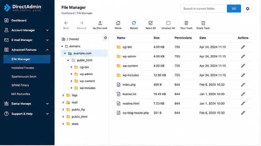Click the edit pencil for license.txt
This screenshot has width=261, height=146.
click(243, 94)
